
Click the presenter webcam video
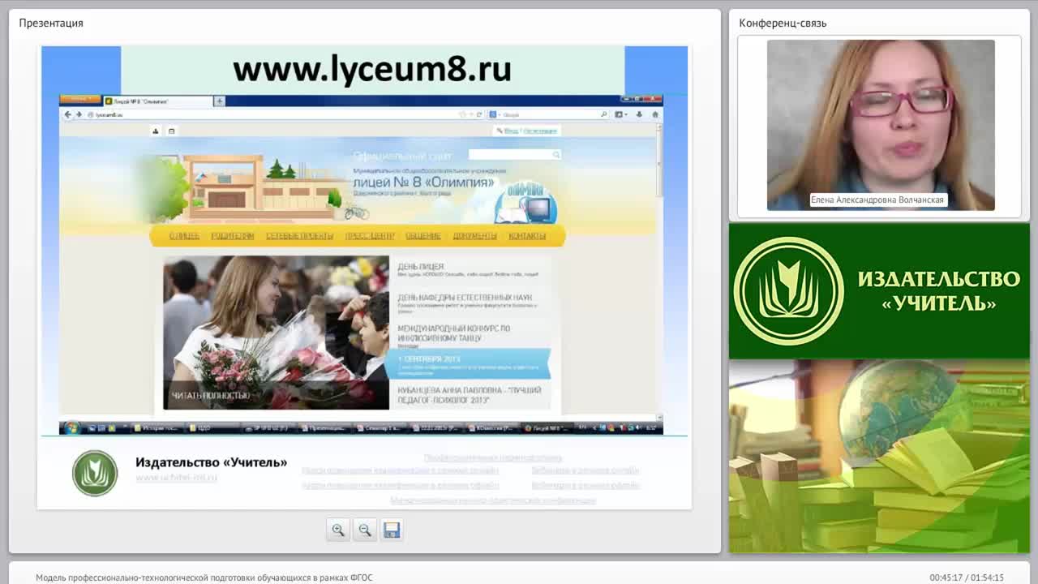[881, 125]
